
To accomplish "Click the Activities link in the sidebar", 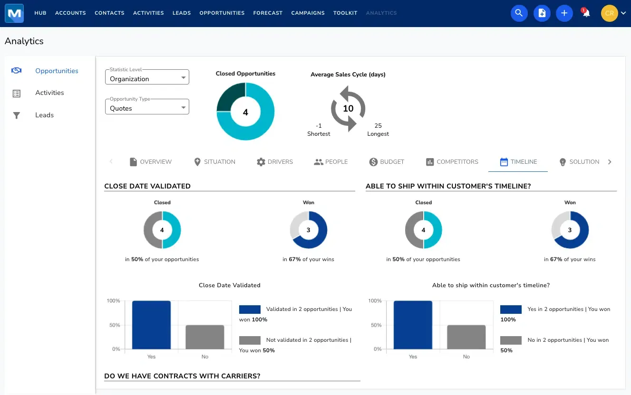I will pyautogui.click(x=50, y=93).
